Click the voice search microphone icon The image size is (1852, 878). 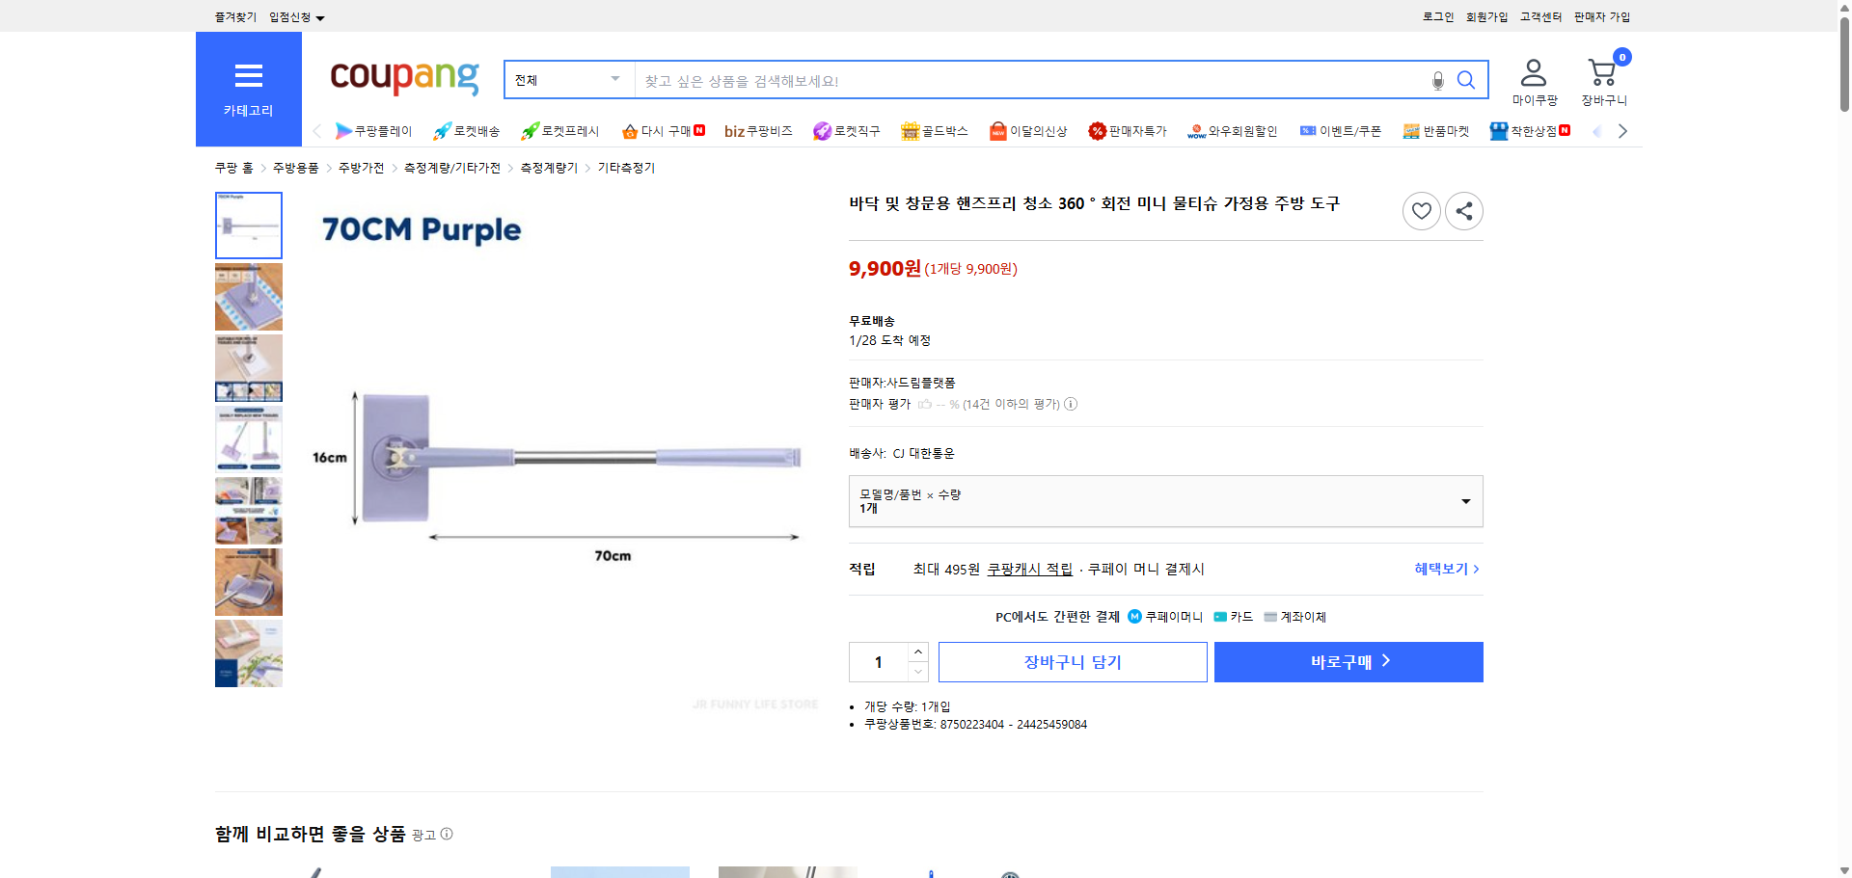1436,80
